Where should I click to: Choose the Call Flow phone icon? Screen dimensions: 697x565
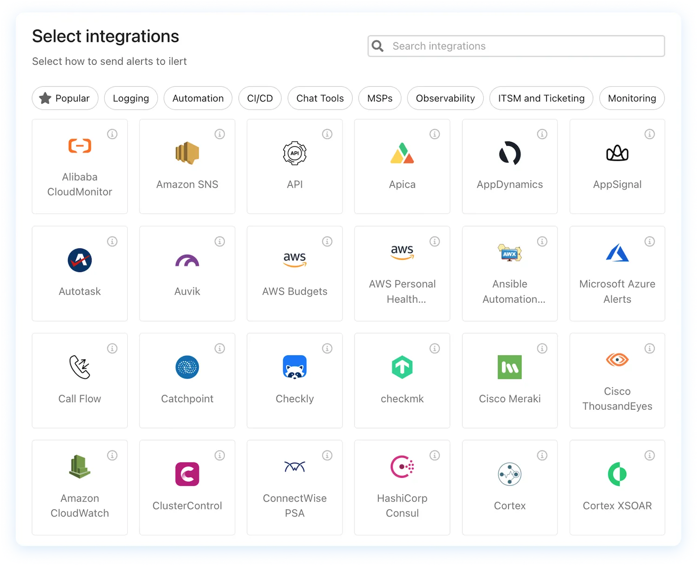[x=80, y=367]
